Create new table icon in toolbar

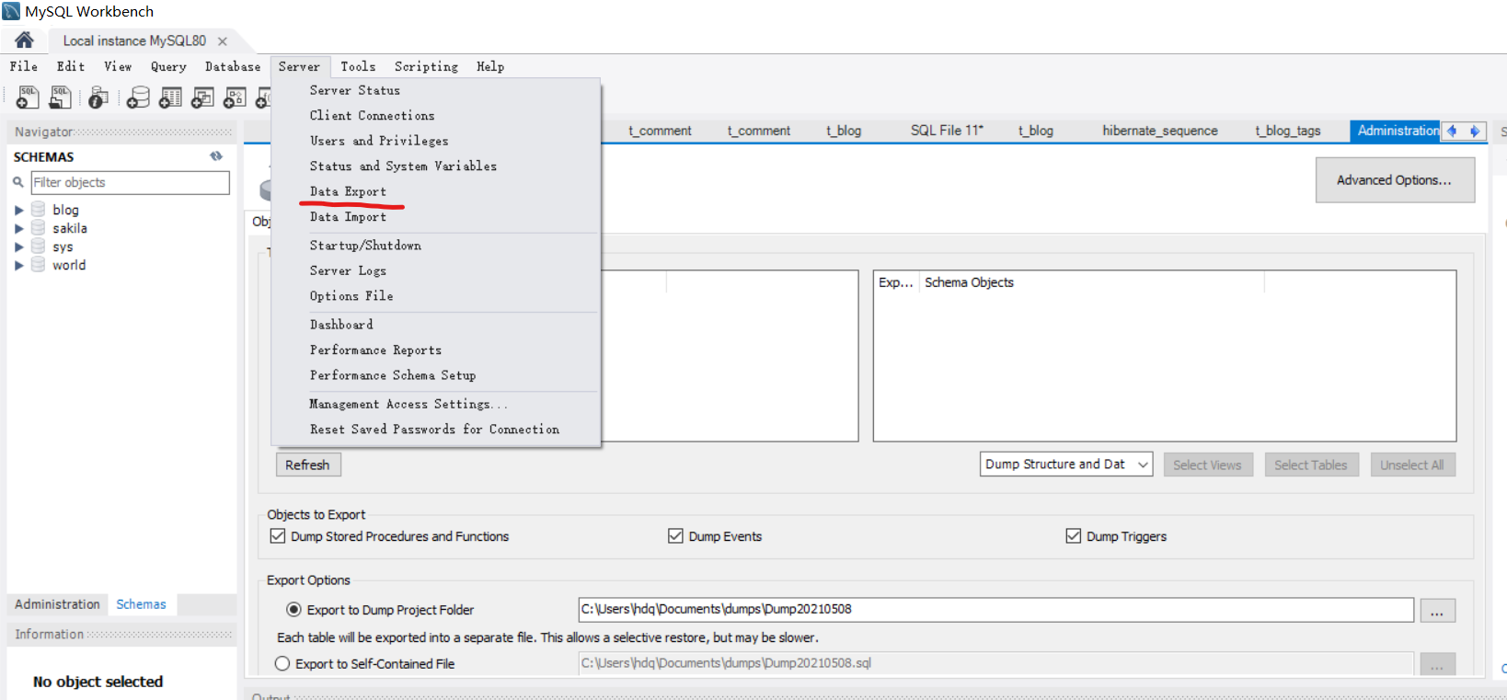(170, 97)
